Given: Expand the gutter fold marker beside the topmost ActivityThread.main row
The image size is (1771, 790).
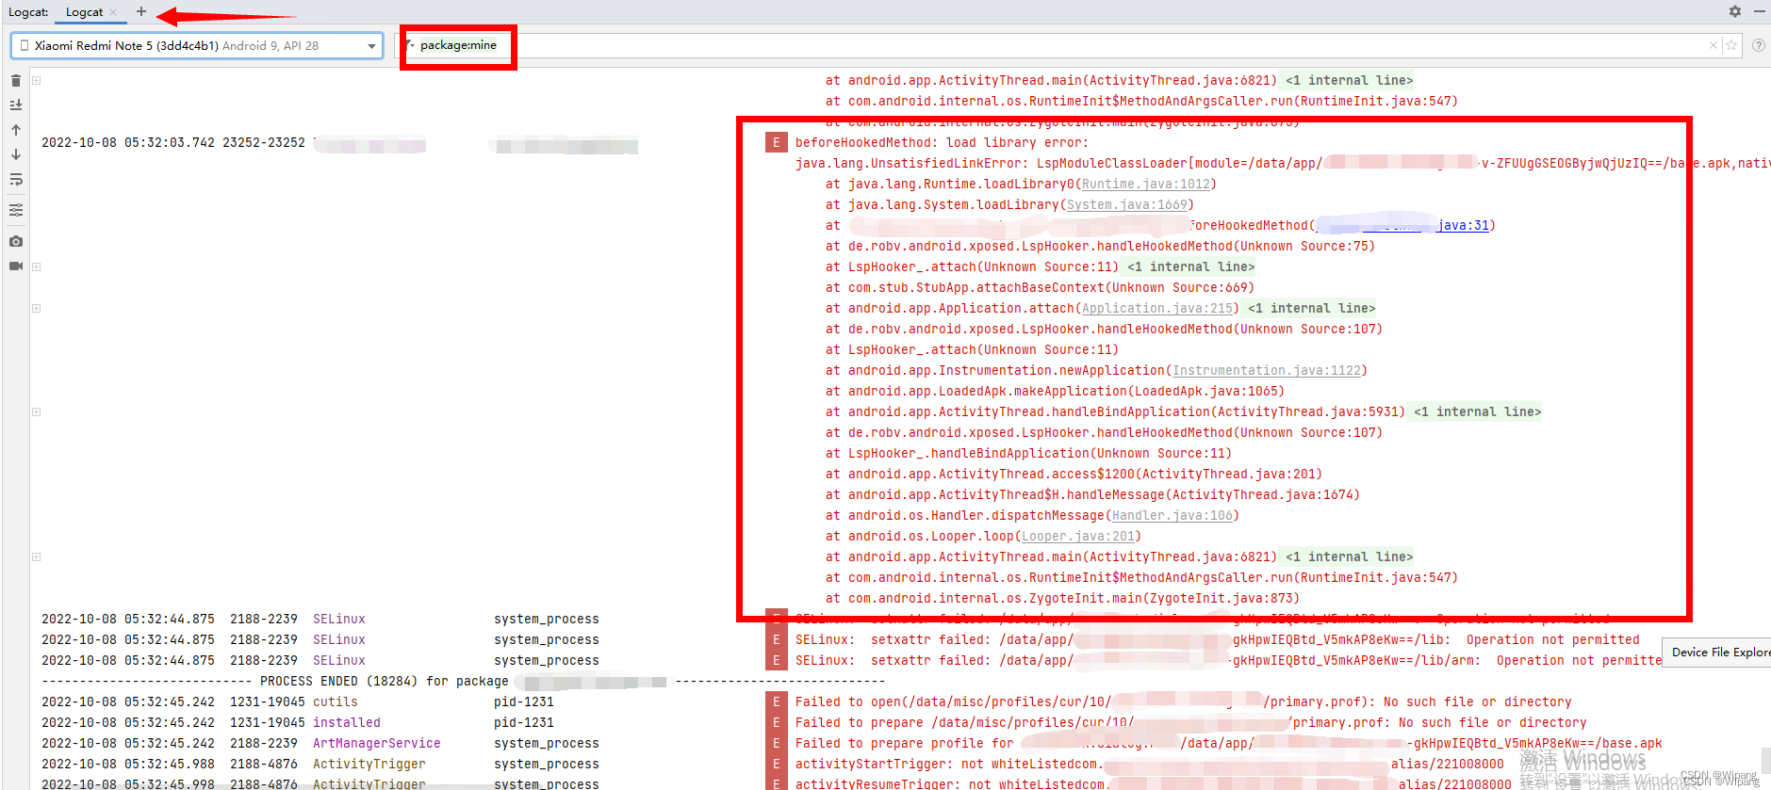Looking at the screenshot, I should pyautogui.click(x=36, y=81).
